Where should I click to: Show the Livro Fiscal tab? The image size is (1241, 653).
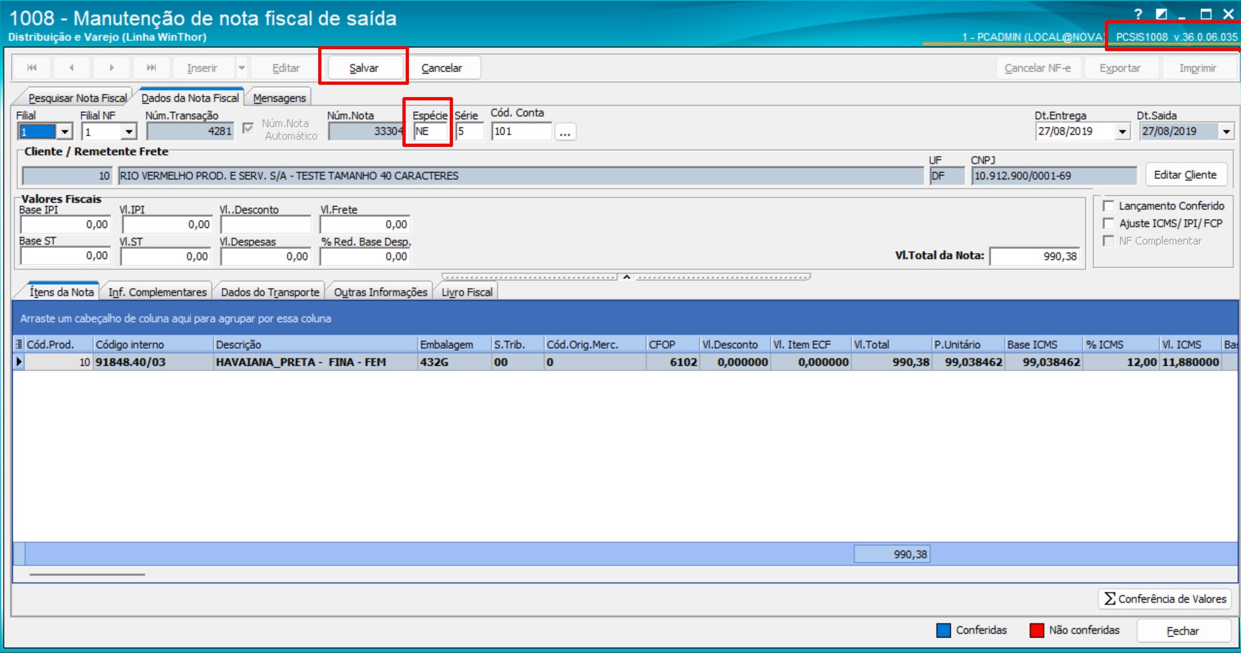tap(467, 293)
